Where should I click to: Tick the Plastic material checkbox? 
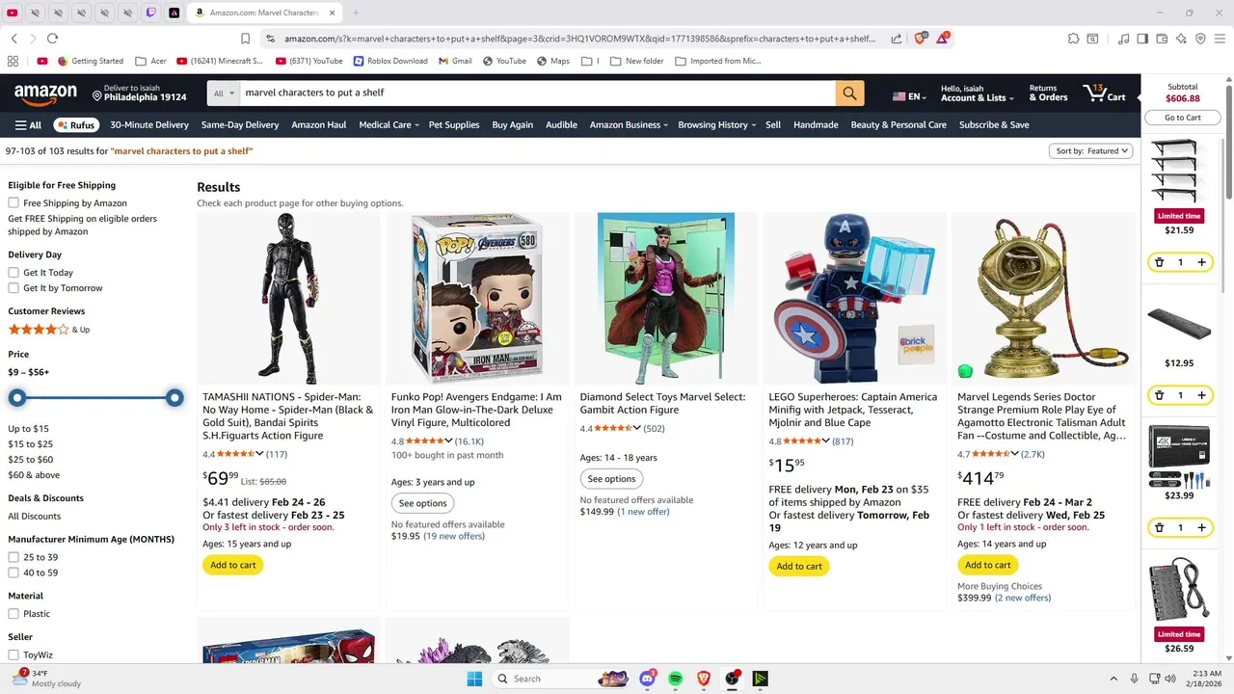[x=13, y=614]
